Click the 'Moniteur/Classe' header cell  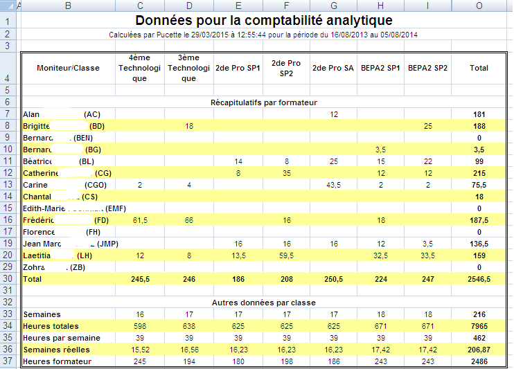[68, 68]
